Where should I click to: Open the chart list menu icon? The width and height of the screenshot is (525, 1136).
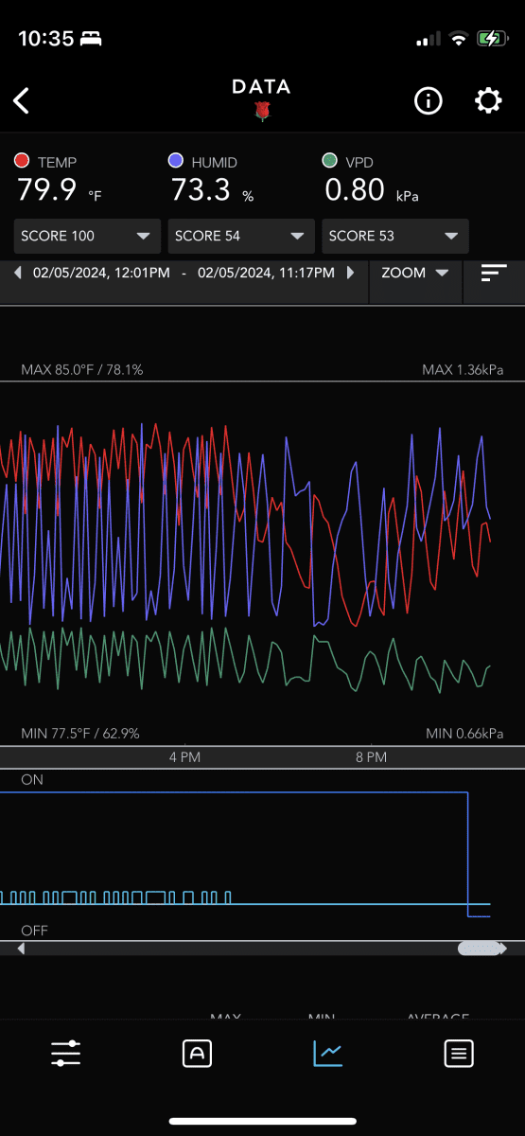point(494,273)
